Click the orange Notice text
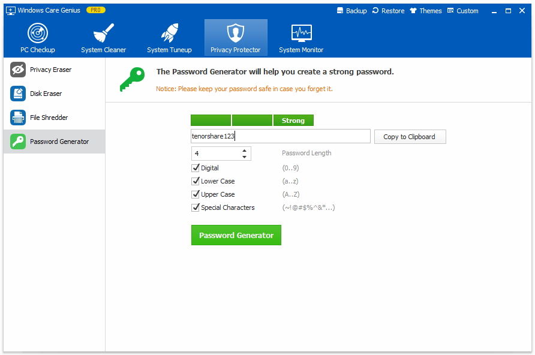The width and height of the screenshot is (535, 355). pyautogui.click(x=244, y=89)
